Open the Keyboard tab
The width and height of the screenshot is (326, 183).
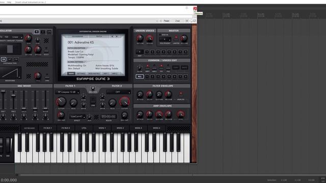point(30,128)
